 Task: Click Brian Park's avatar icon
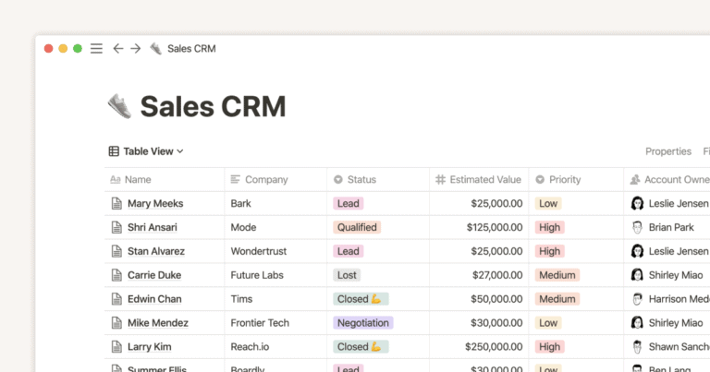(x=637, y=227)
